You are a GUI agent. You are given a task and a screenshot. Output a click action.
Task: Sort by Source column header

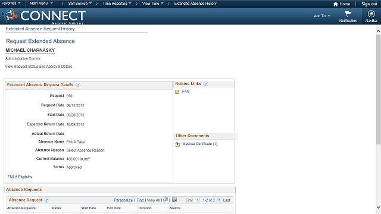(175, 208)
